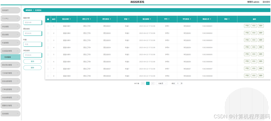
Task: Click 删除 for row 6
Action: click(x=261, y=61)
